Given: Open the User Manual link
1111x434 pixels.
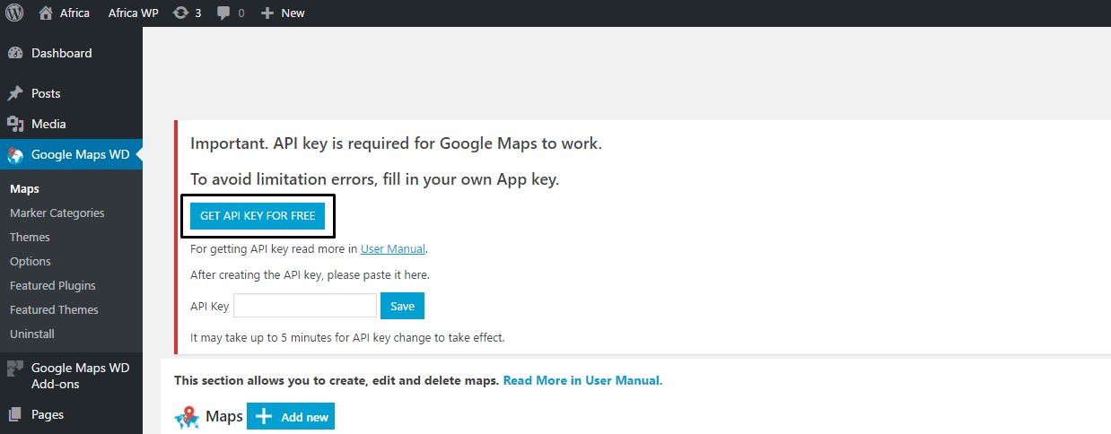Looking at the screenshot, I should [393, 248].
